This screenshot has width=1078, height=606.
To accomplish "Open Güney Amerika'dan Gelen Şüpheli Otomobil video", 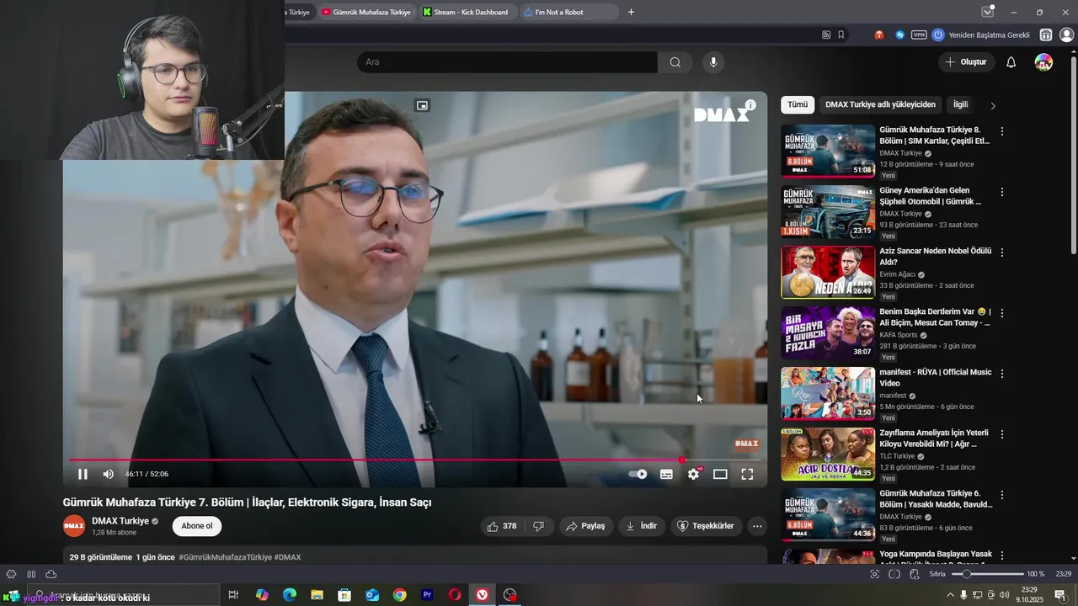I will [x=828, y=211].
